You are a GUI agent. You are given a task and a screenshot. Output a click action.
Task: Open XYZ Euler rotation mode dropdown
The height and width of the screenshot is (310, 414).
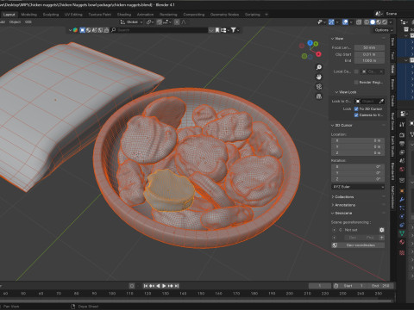click(x=358, y=187)
